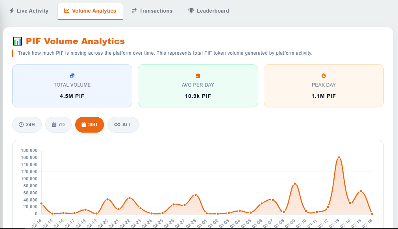Switch chart range to 7D

(58, 125)
